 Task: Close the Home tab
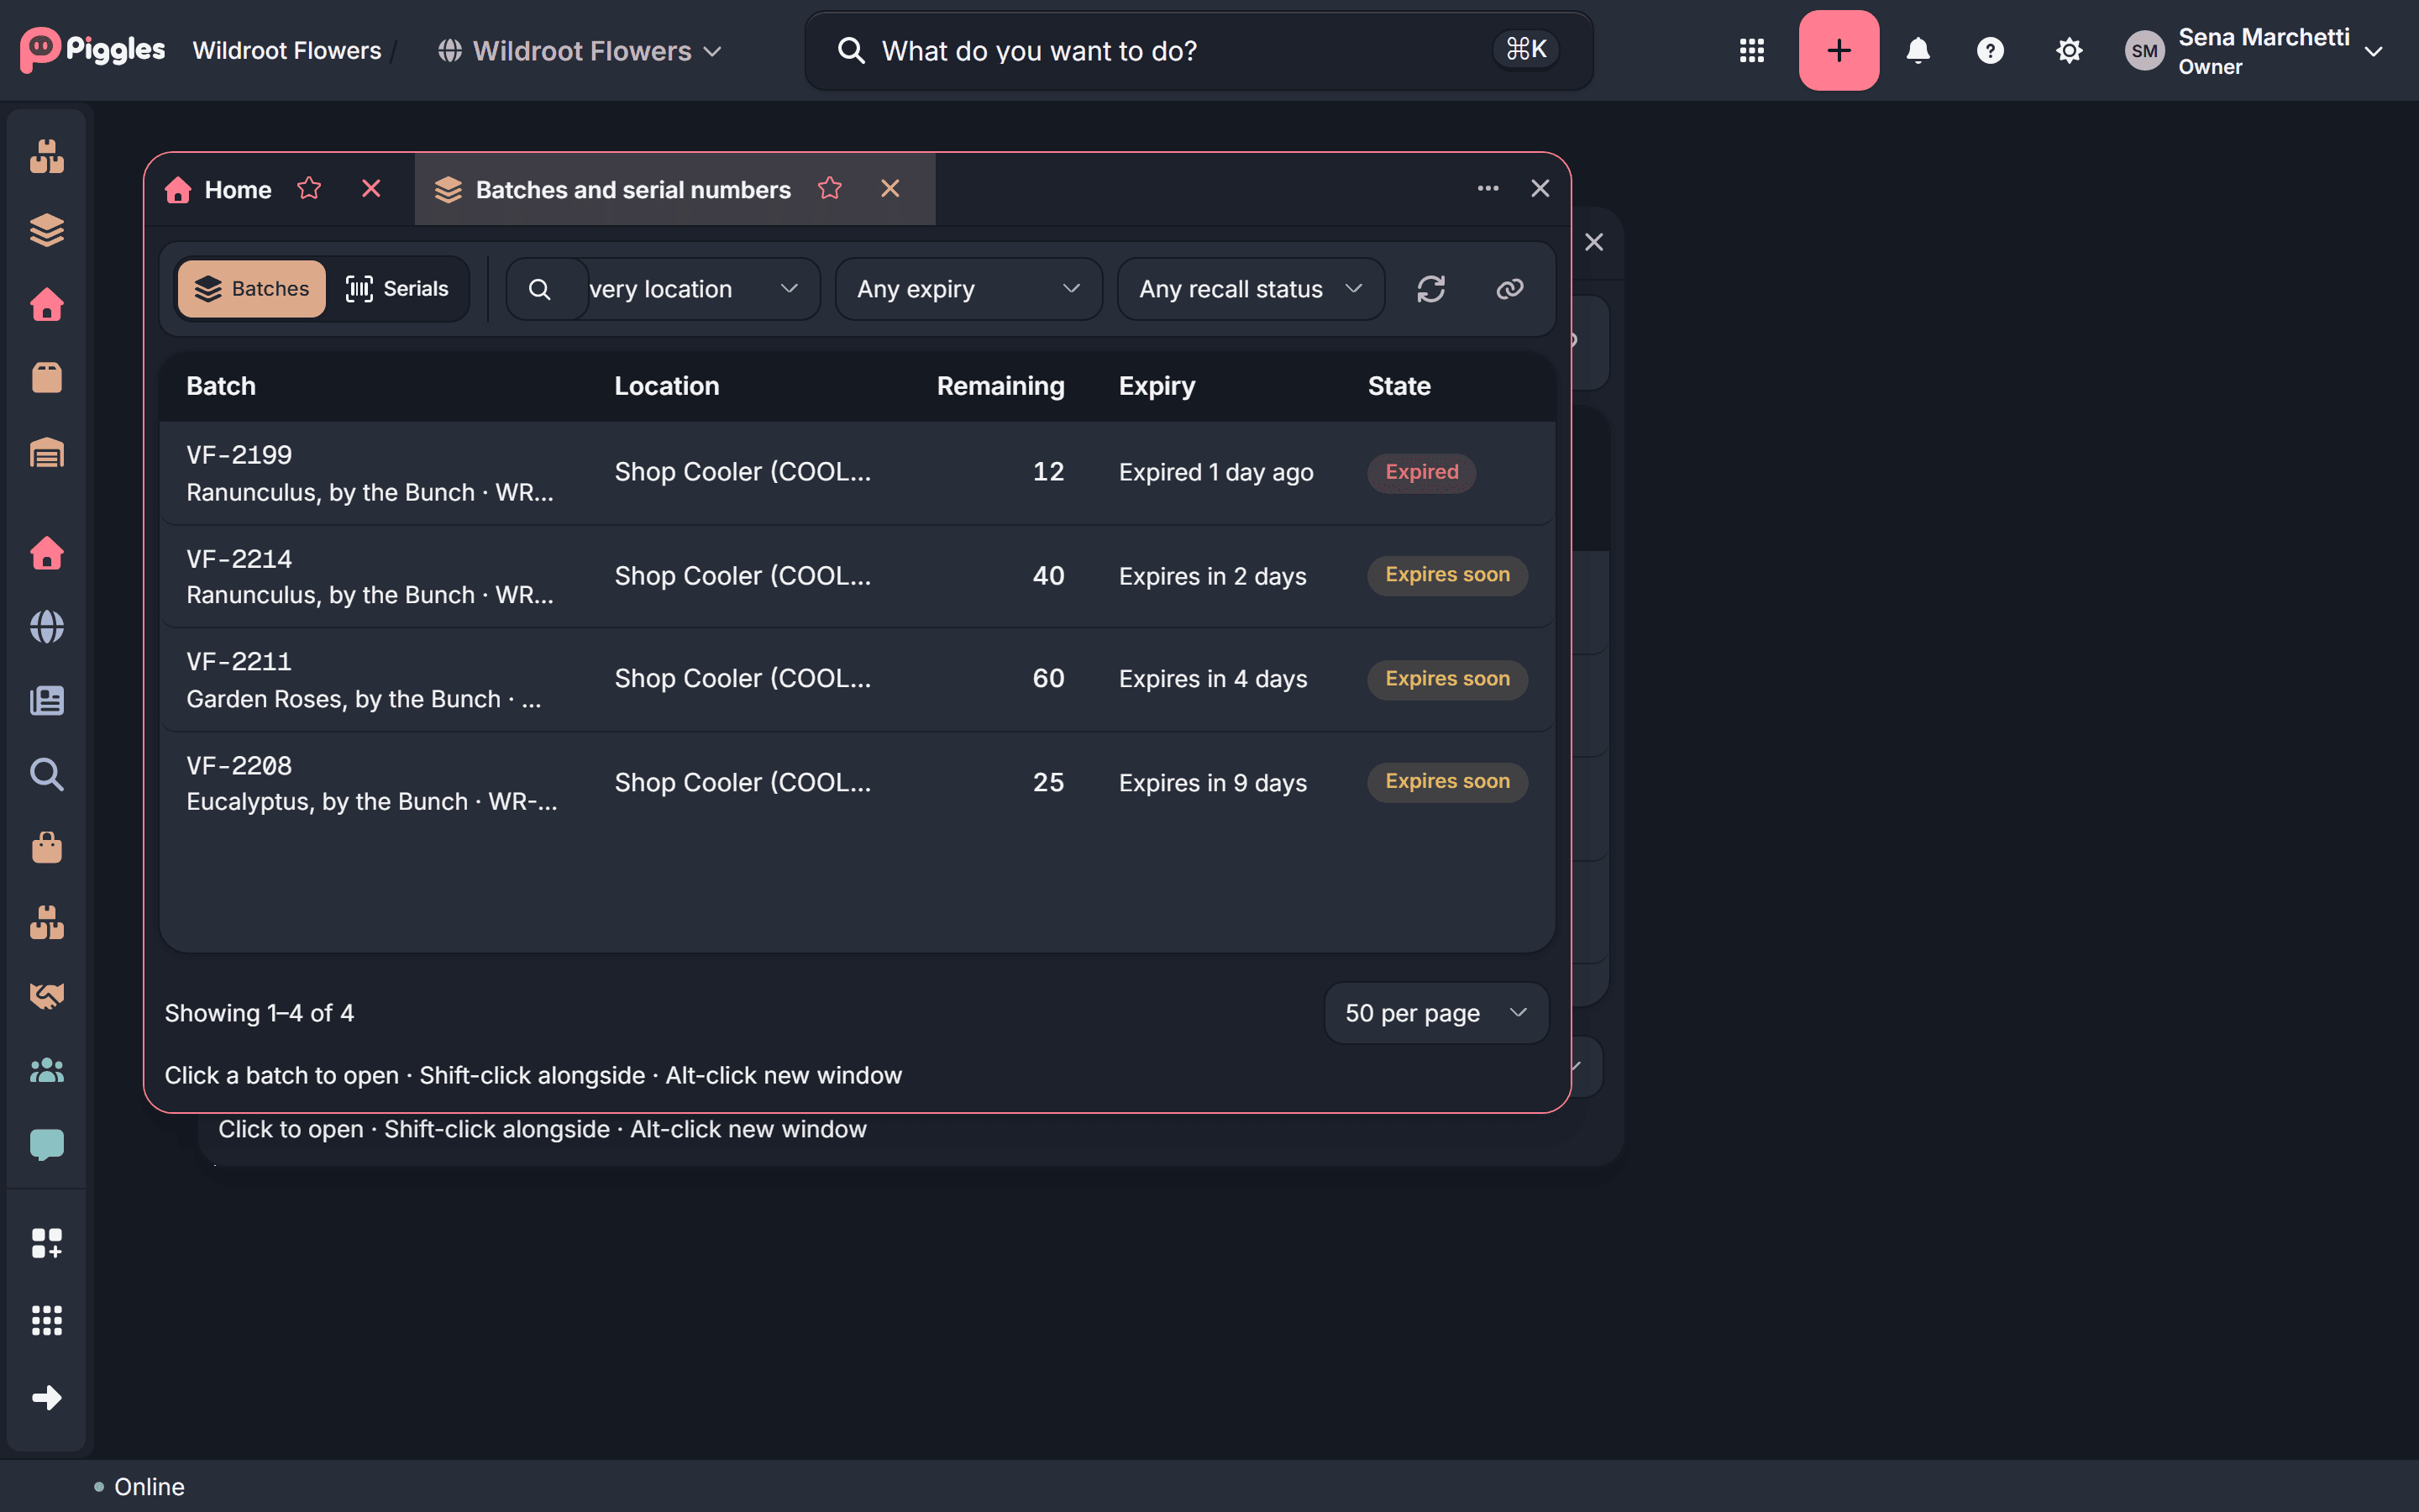coord(371,188)
